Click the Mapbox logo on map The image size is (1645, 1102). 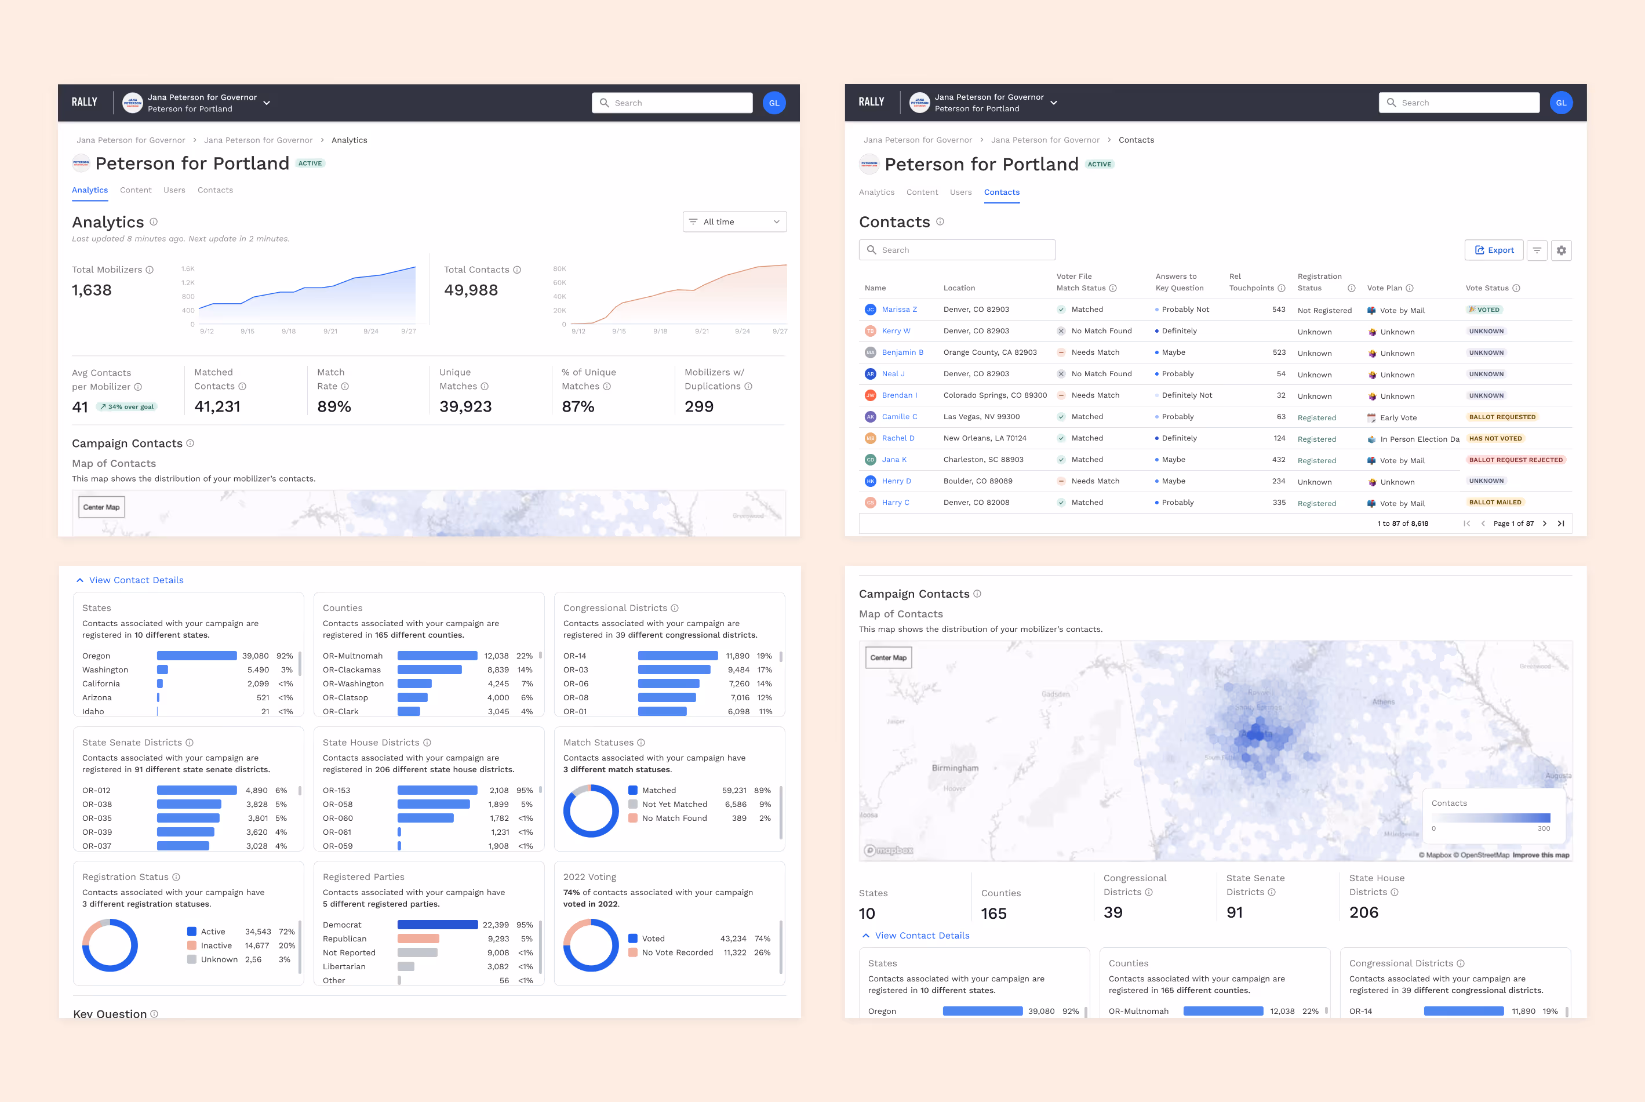889,850
